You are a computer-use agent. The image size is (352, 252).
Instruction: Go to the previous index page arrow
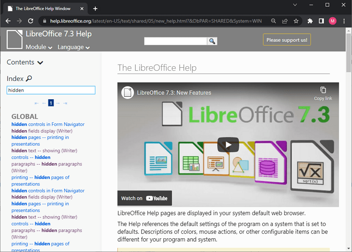[44, 103]
